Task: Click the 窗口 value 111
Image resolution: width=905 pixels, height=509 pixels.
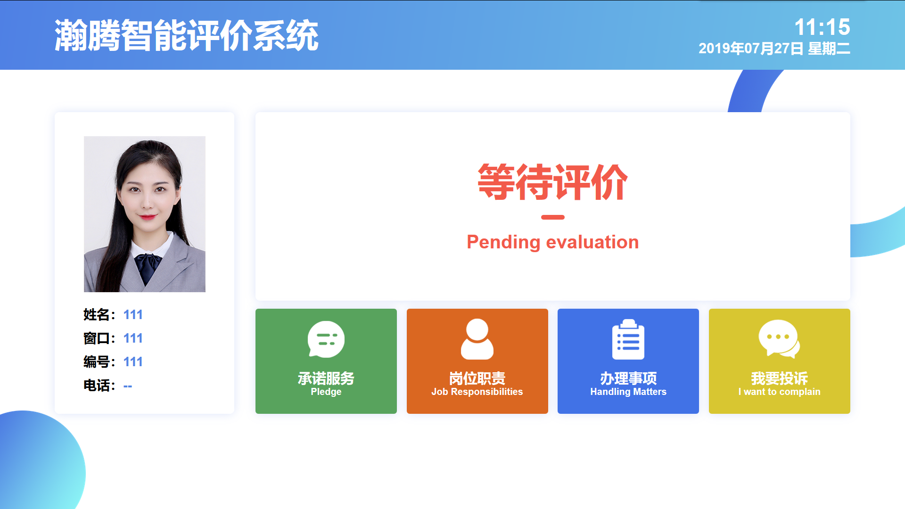Action: point(133,338)
